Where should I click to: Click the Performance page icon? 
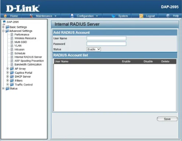pos(12,35)
